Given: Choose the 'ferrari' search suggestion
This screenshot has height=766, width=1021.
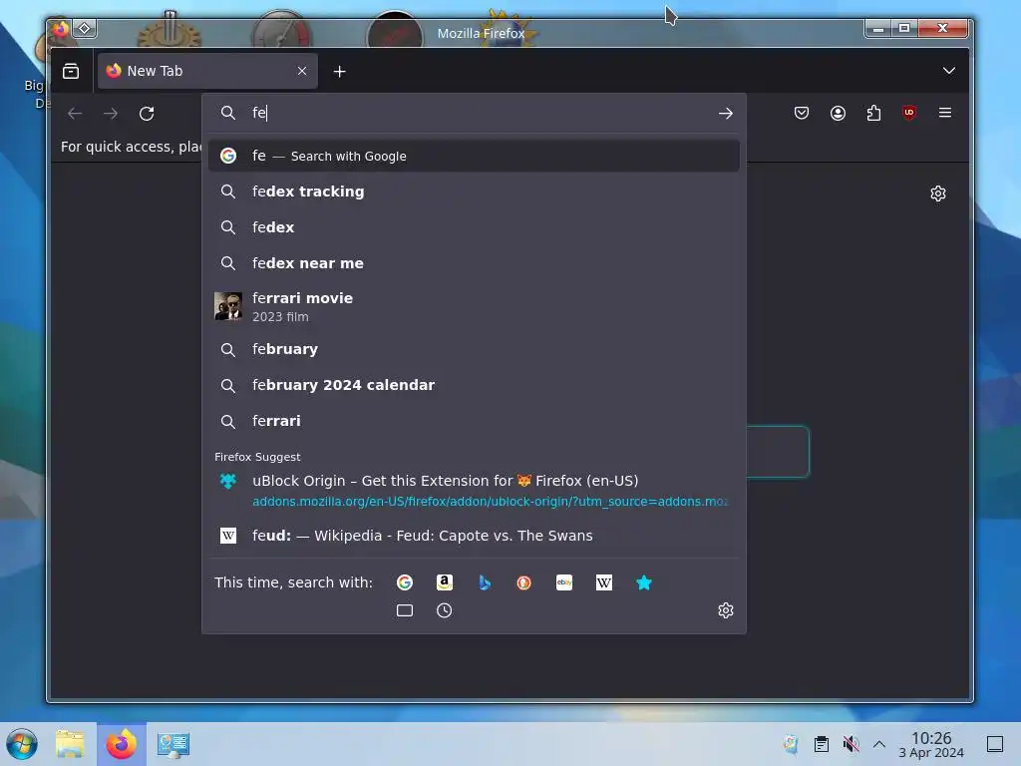Looking at the screenshot, I should (474, 421).
